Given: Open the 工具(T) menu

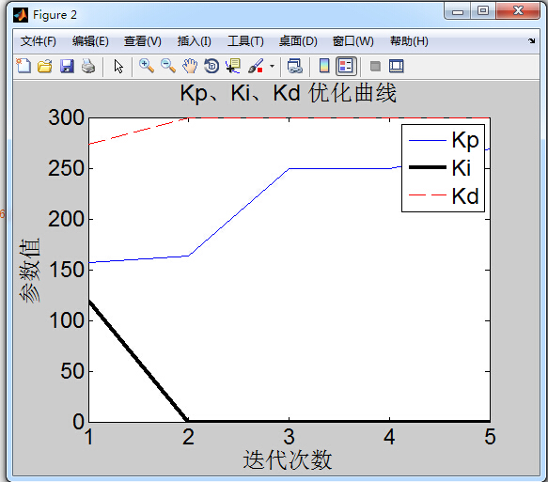Looking at the screenshot, I should [245, 41].
